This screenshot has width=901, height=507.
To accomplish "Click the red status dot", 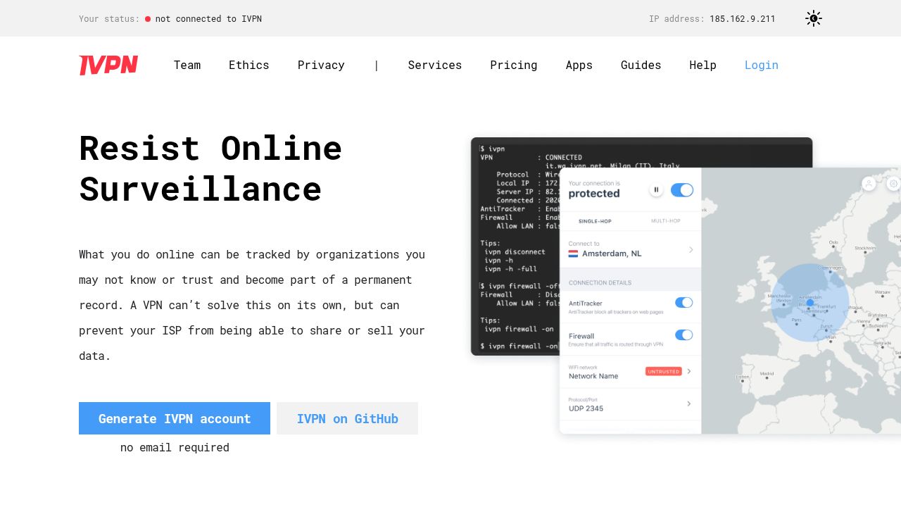I will pyautogui.click(x=148, y=19).
